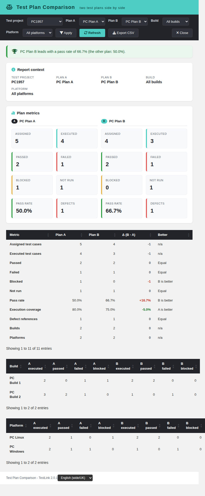The height and width of the screenshot is (496, 205).
Task: Click the -5.0% execution coverage delta
Action: click(x=146, y=310)
